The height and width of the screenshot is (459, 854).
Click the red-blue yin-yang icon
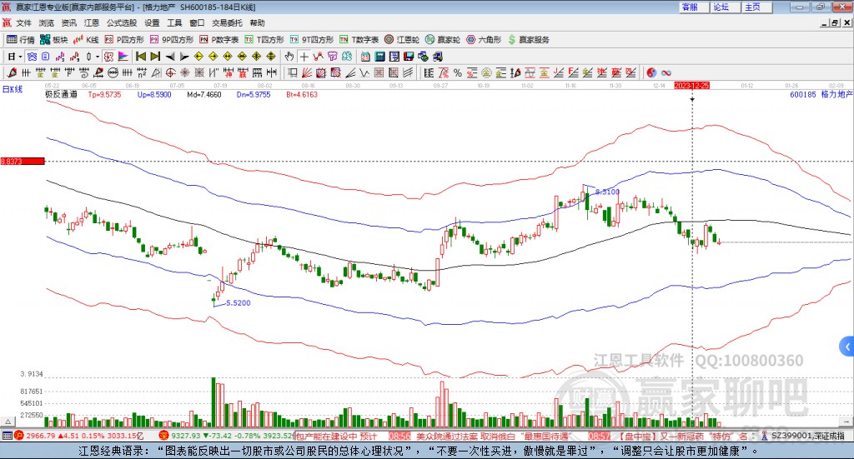pyautogui.click(x=651, y=72)
